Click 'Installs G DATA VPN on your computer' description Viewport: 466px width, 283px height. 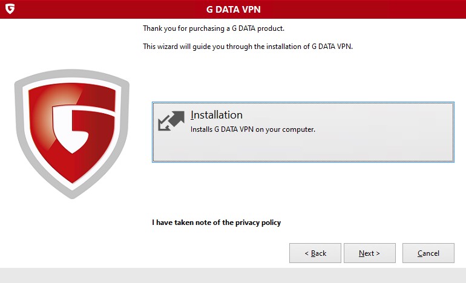[253, 129]
